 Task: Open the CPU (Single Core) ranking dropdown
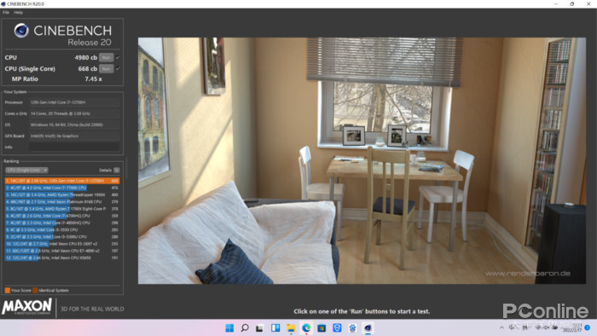tap(26, 170)
